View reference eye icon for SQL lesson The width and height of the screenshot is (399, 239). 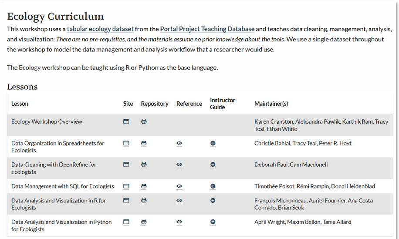pyautogui.click(x=179, y=186)
